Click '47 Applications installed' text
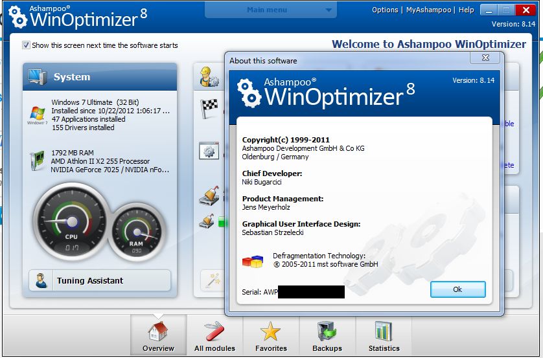The height and width of the screenshot is (358, 543). (88, 119)
